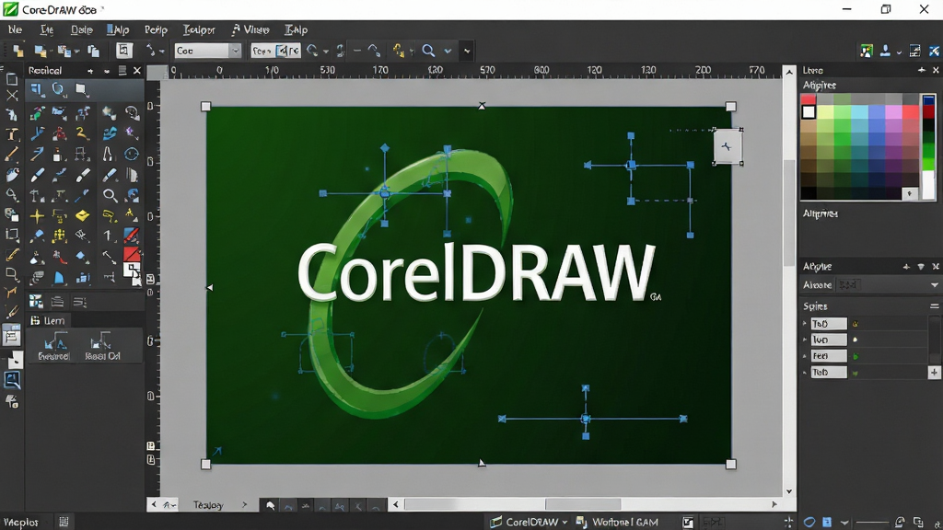Click the highlighted page layout tool in left strip
Viewport: 943px width, 530px height.
[11, 335]
